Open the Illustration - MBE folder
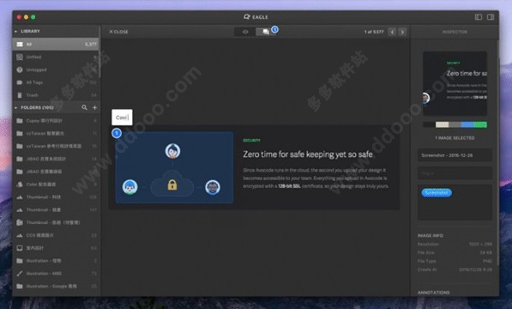 pos(56,274)
